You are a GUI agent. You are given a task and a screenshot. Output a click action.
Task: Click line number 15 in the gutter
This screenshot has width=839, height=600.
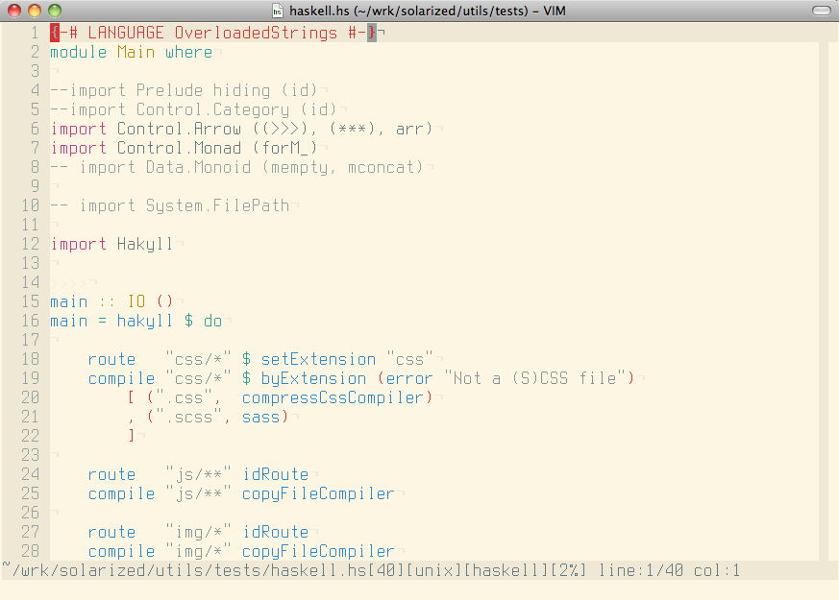30,301
